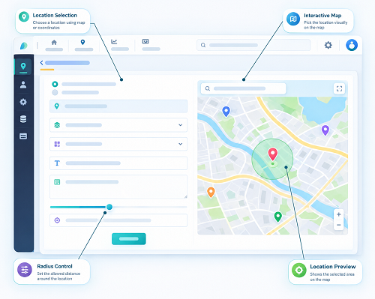Open the gear settings item in sidebar
Image resolution: width=375 pixels, height=299 pixels.
23,102
